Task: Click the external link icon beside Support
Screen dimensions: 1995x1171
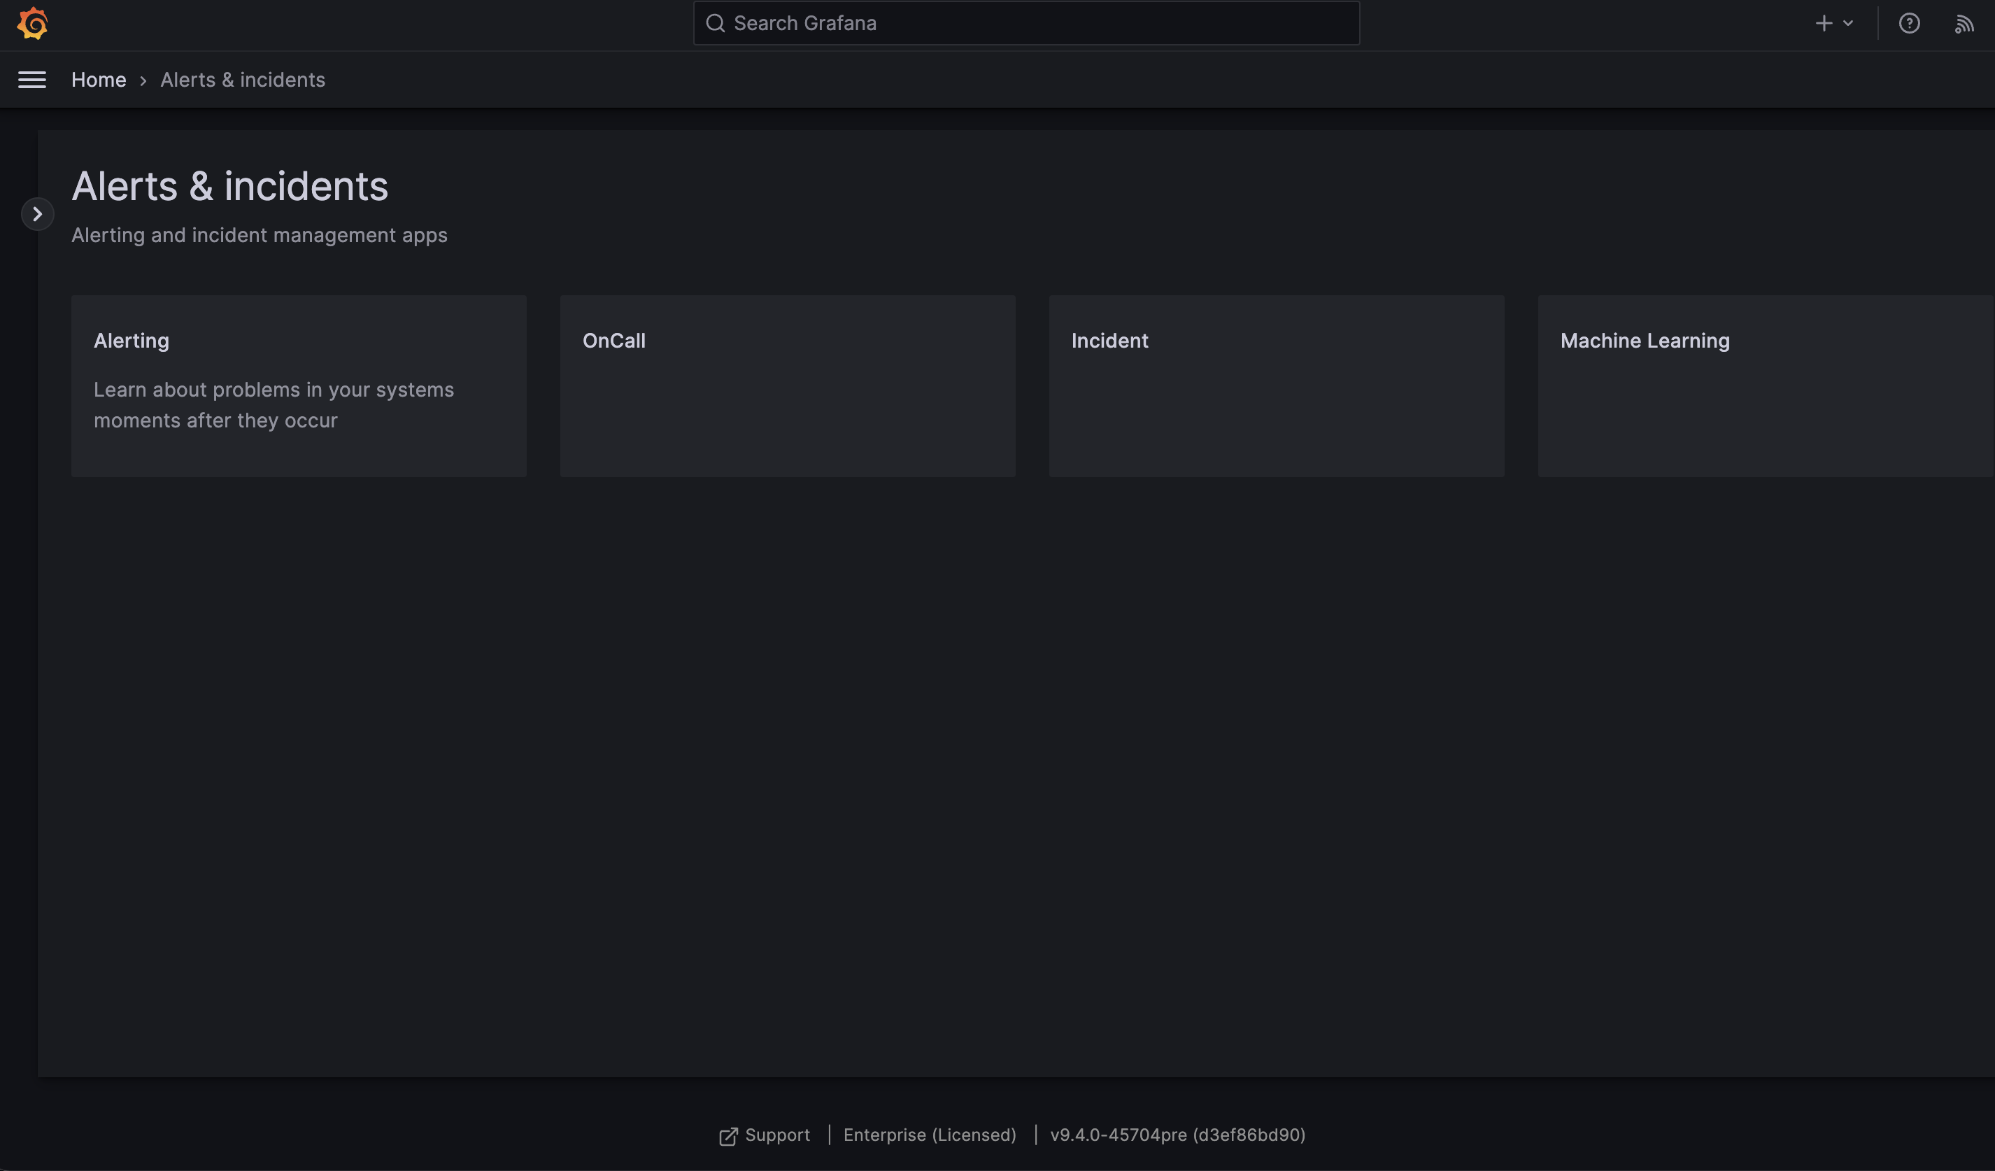Action: pos(727,1135)
